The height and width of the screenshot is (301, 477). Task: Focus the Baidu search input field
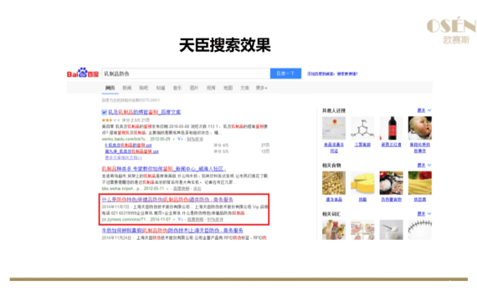coord(186,74)
